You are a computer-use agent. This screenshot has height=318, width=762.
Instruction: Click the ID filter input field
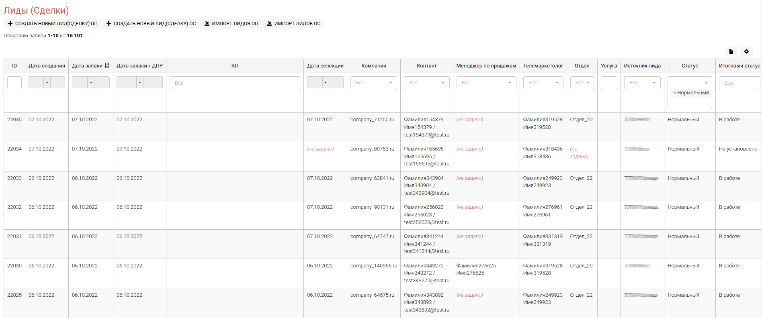click(14, 83)
